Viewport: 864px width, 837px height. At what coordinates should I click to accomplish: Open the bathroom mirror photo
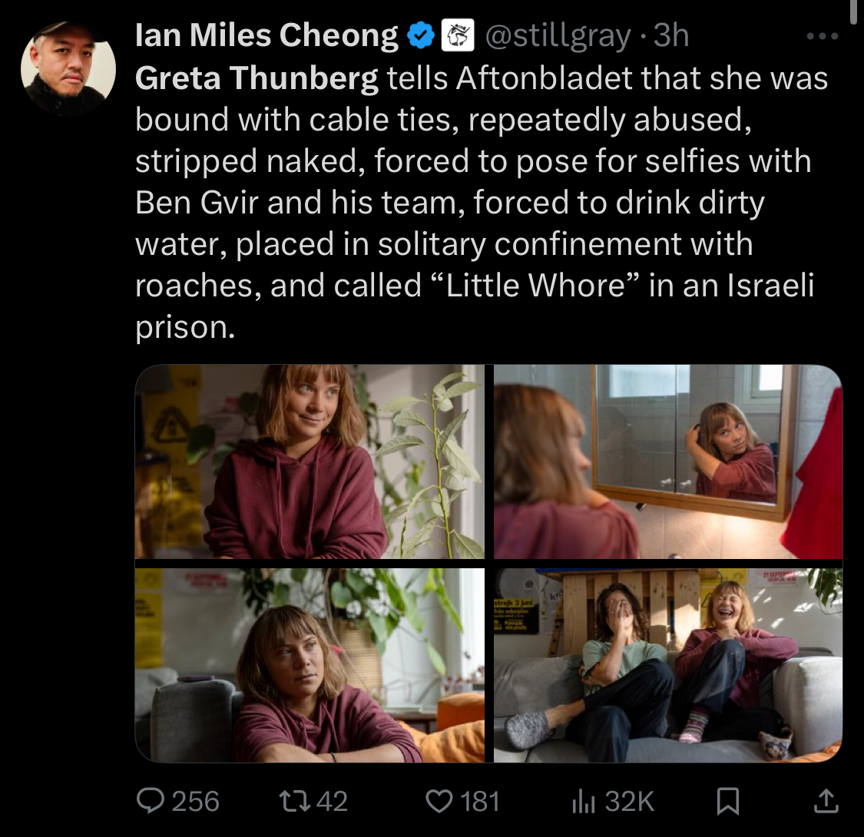[667, 462]
